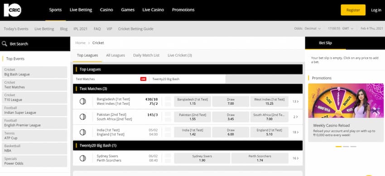The image size is (385, 176).
Task: Open Live Casino section
Action: [x=153, y=10]
